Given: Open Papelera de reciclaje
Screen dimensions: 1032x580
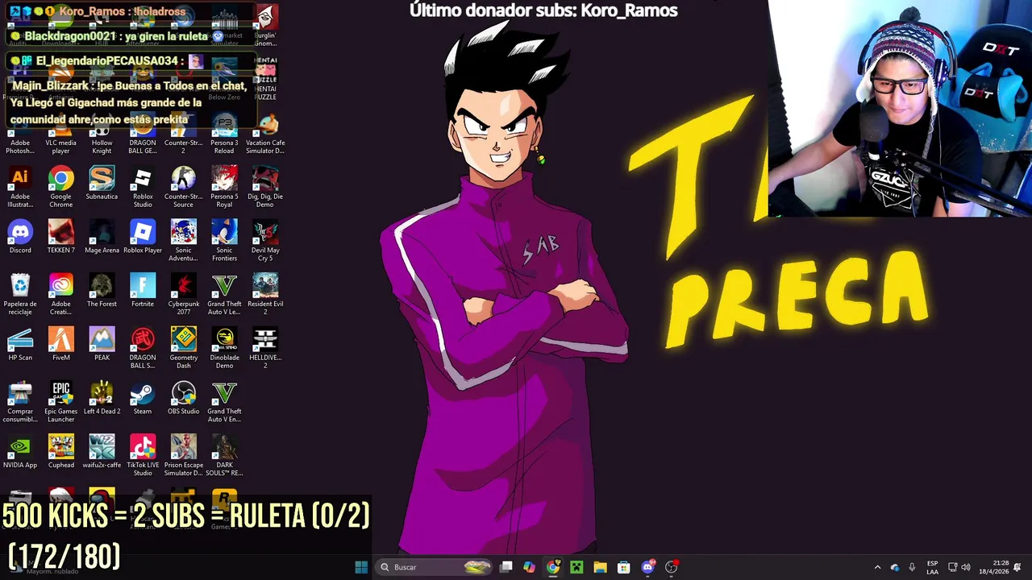Looking at the screenshot, I should 20,294.
